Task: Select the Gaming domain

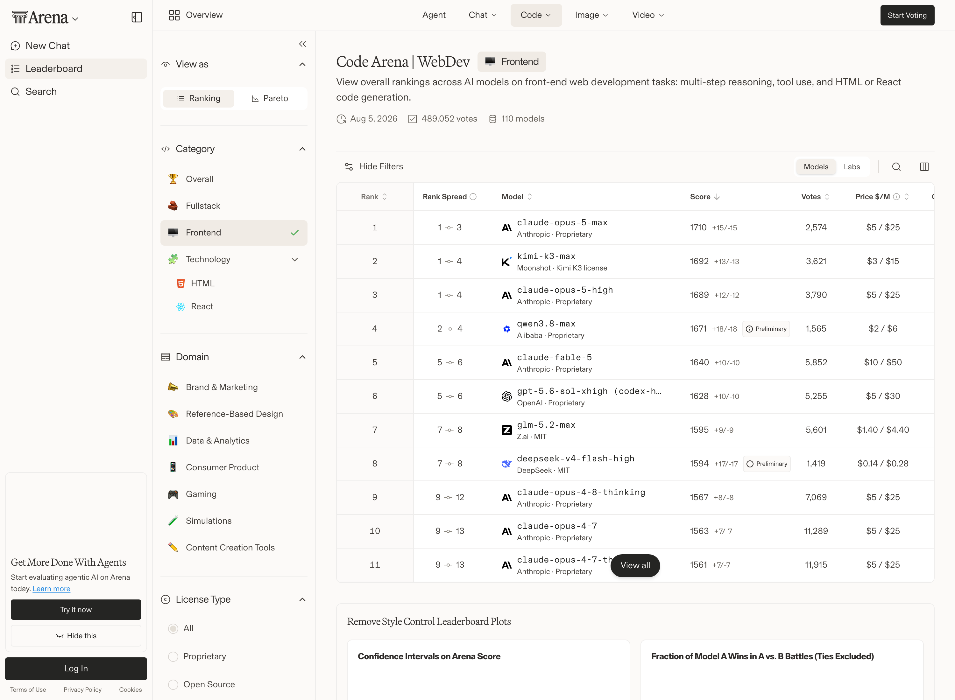Action: 234,494
